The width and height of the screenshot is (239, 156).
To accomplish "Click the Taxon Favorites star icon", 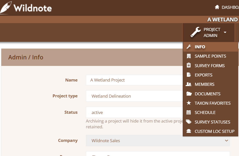I will pyautogui.click(x=189, y=103).
